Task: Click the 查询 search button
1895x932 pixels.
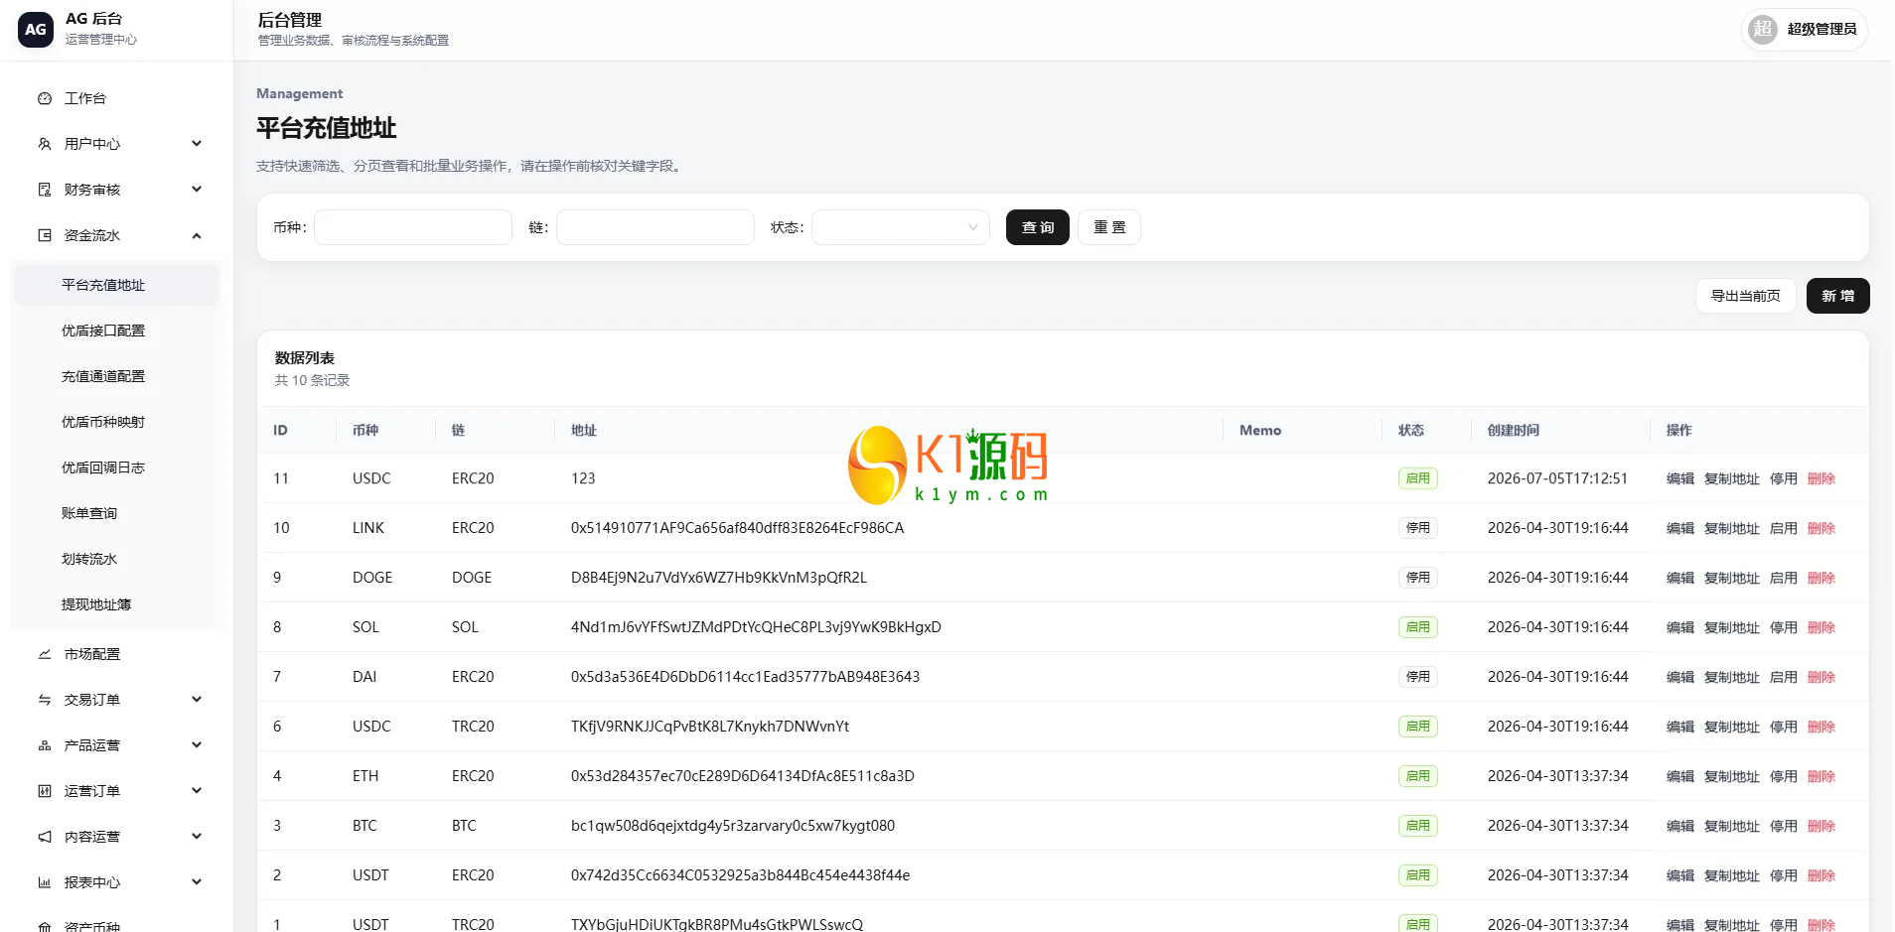Action: (x=1038, y=227)
